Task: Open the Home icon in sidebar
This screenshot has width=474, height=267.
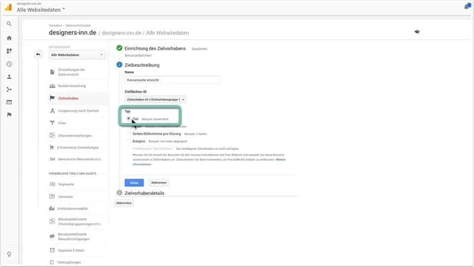Action: 9,38
